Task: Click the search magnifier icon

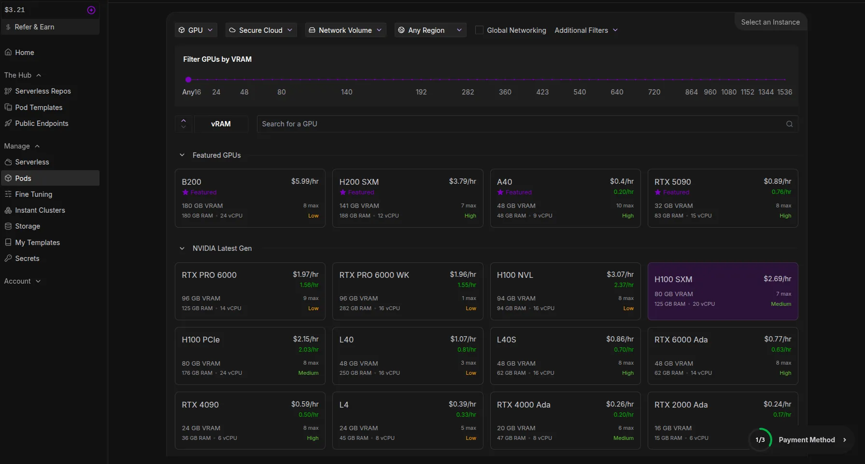Action: tap(789, 124)
